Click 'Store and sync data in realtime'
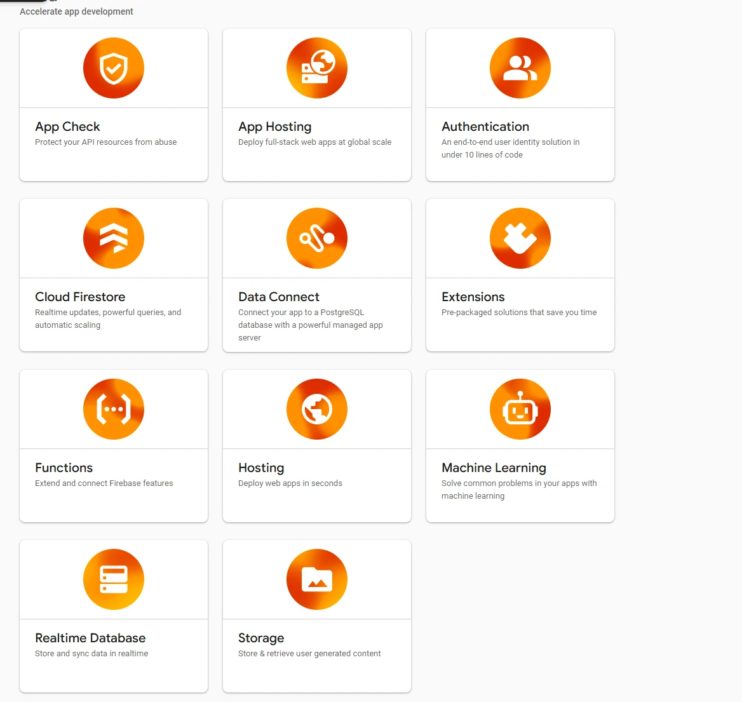This screenshot has height=702, width=742. pos(91,654)
